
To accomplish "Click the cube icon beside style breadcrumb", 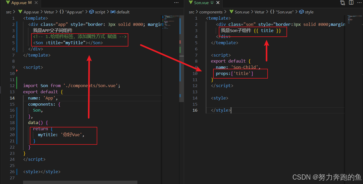I will pos(301,12).
